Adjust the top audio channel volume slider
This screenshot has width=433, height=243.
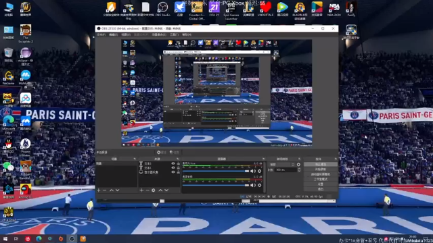coord(216,171)
